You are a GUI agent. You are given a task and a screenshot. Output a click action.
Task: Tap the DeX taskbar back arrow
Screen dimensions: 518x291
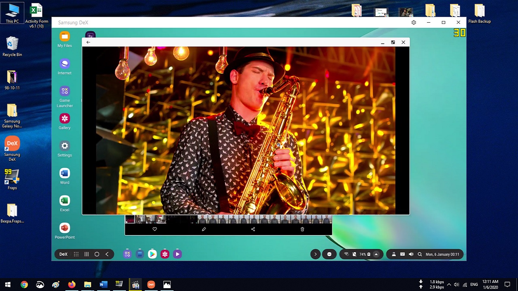[107, 254]
